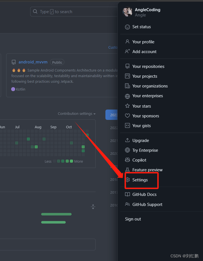203x261 pixels.
Task: Click the first green legend square after Less
Action: 58,161
